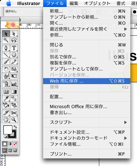Viewport: 137px width, 166px height.
Task: Choose 参照... menu item
Action: [x=87, y=35]
